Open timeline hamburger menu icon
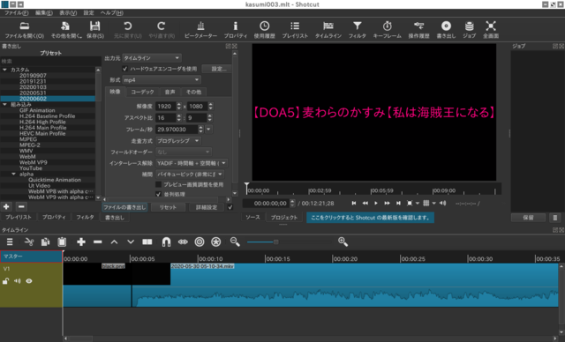Image resolution: width=565 pixels, height=342 pixels. coord(10,242)
